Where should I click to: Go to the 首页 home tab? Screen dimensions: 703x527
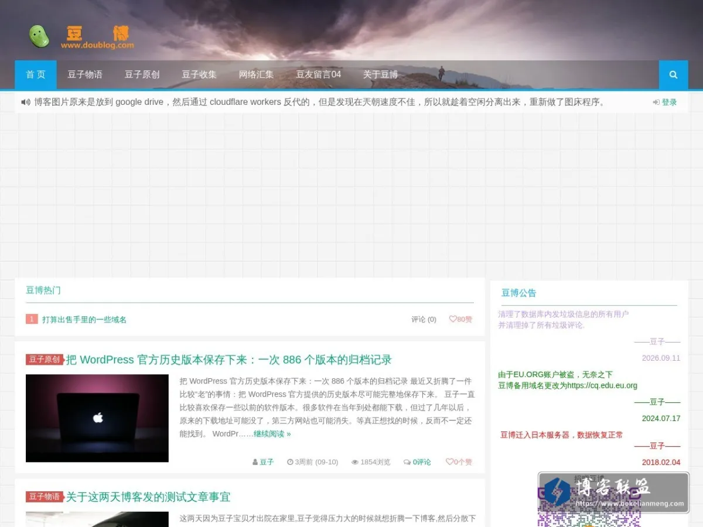[36, 75]
